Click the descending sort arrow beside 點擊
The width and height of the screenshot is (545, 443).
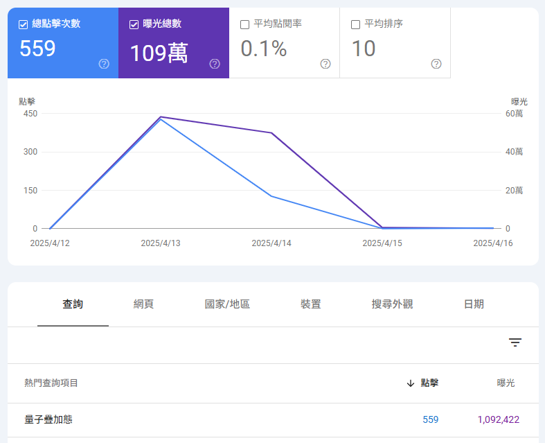pyautogui.click(x=411, y=383)
